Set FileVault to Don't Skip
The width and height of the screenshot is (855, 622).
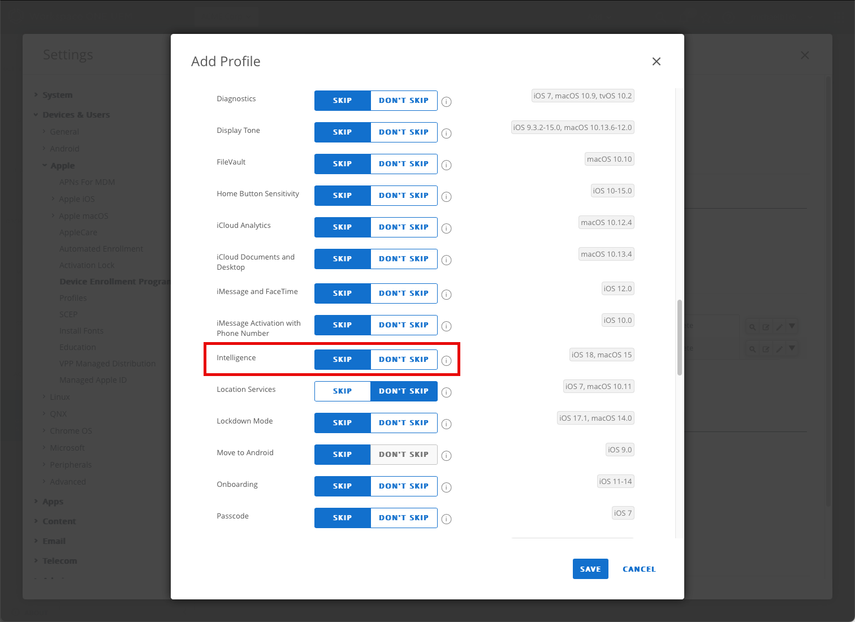(x=404, y=164)
